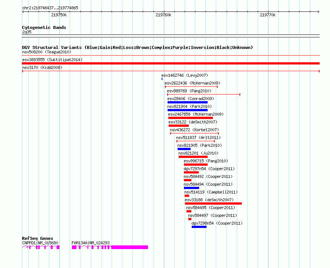
Task: Select the dgv7297n54 (Cooper2011) label
Action: click(209, 169)
